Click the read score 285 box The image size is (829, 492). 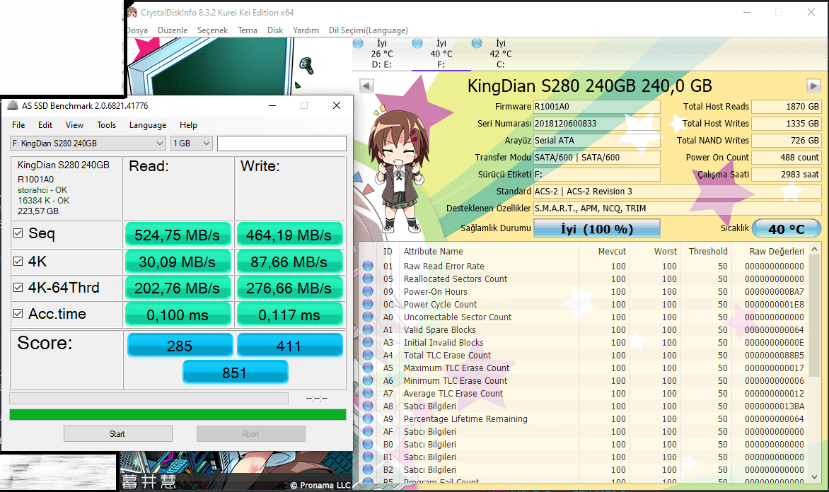click(180, 346)
